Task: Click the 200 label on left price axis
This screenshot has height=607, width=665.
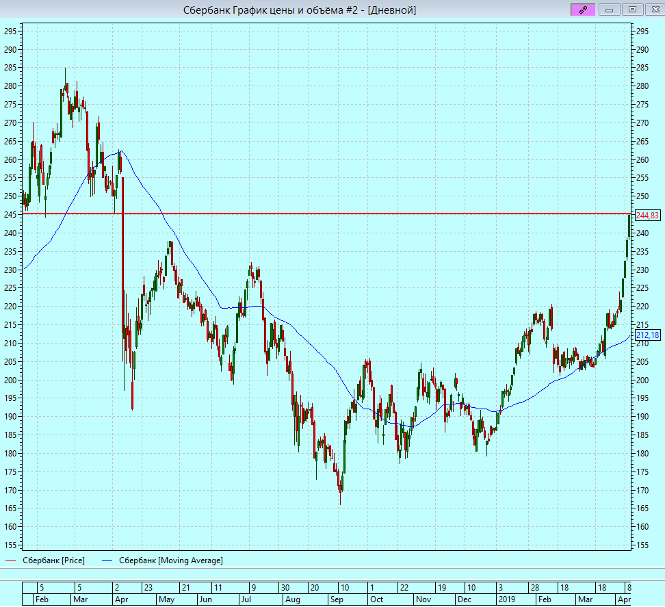Action: (10, 380)
